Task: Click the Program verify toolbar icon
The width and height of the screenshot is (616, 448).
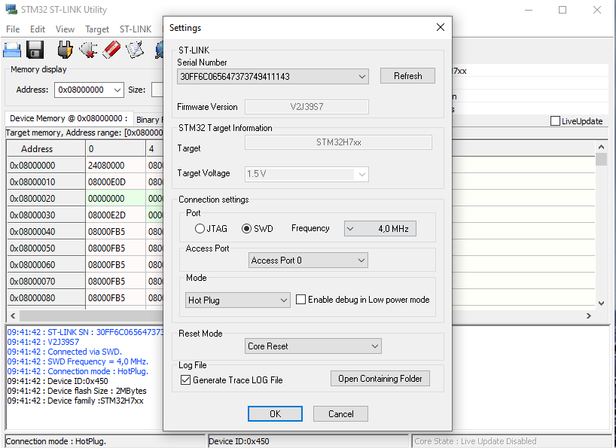Action: pos(135,50)
